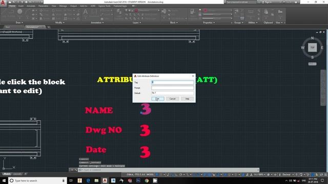Click Help in the Edit Attribute Definition dialog

click(x=188, y=99)
